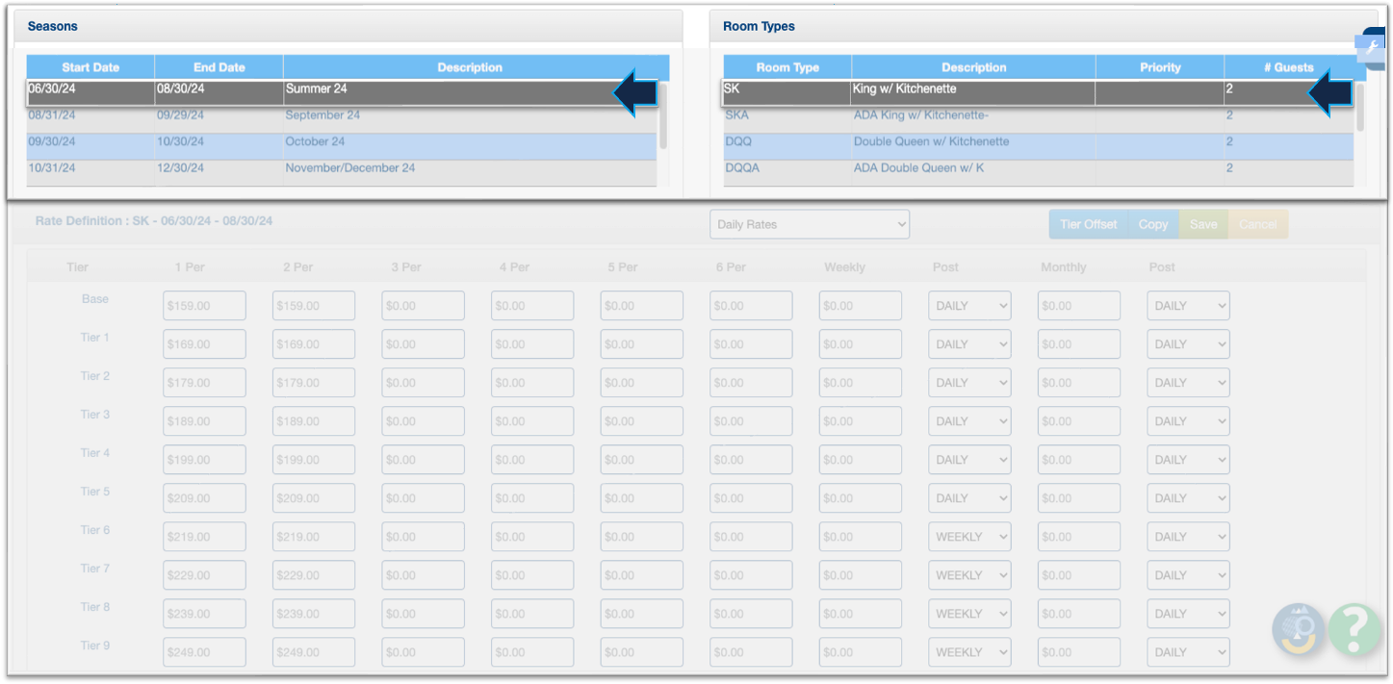This screenshot has width=1393, height=684.
Task: Click the Save button
Action: click(1202, 224)
